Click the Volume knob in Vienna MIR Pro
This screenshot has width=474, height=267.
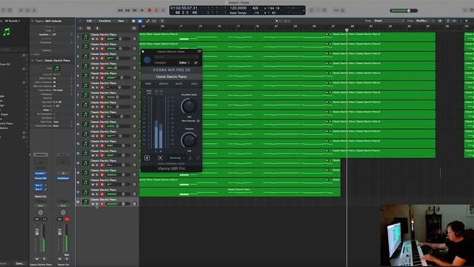(x=189, y=140)
